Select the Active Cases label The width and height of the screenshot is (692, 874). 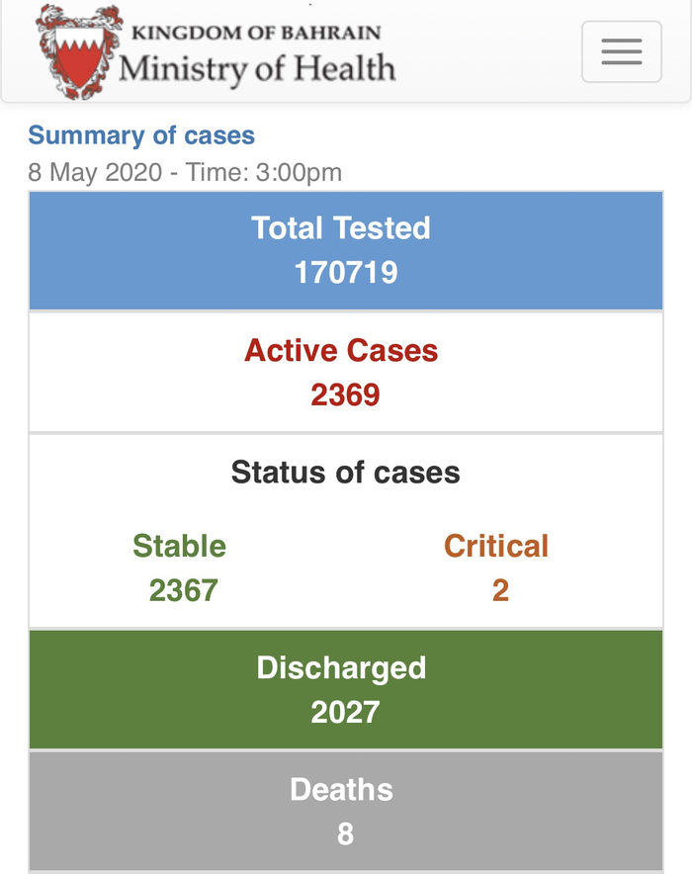coord(341,350)
